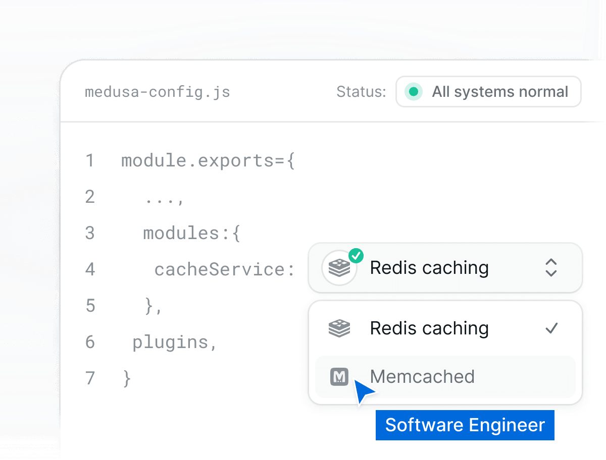Click code line module.exports={
This screenshot has width=606, height=460.
(208, 161)
